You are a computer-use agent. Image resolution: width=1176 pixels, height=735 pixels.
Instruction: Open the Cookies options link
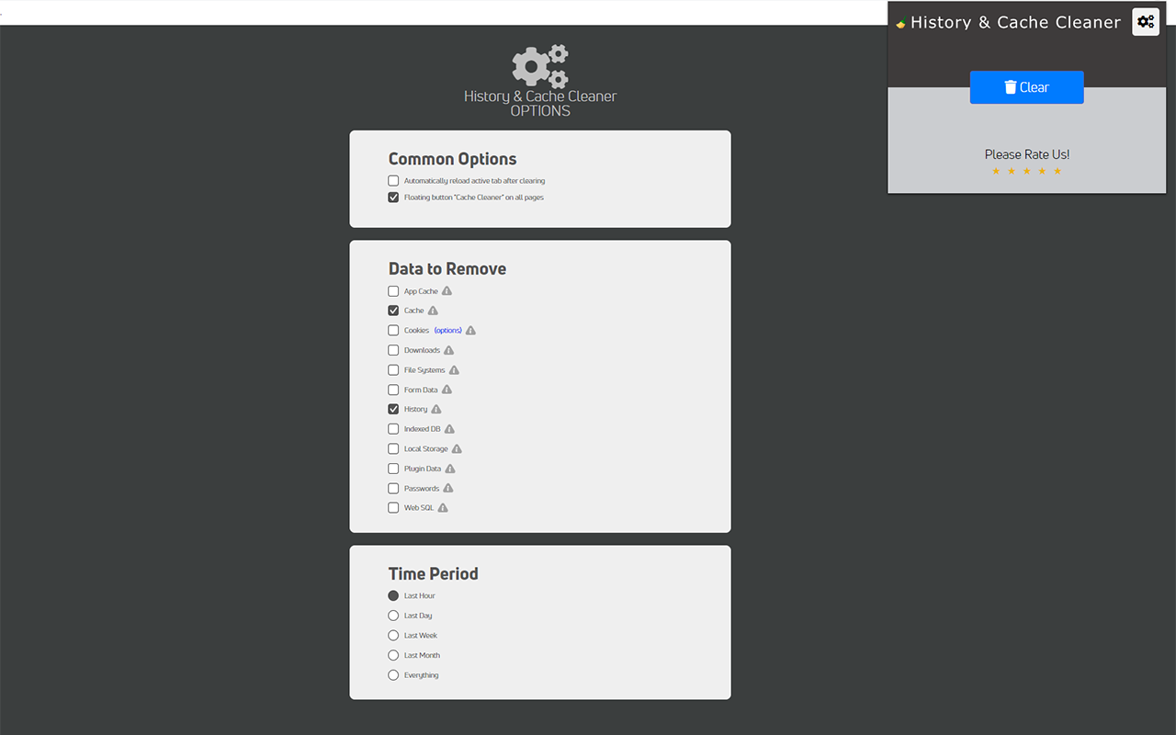pyautogui.click(x=447, y=331)
